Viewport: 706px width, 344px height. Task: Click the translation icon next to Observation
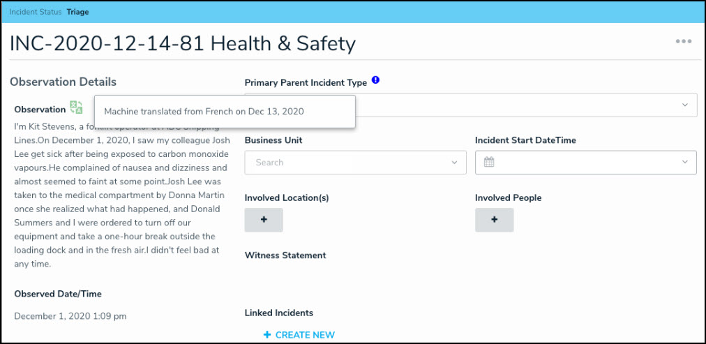[76, 107]
